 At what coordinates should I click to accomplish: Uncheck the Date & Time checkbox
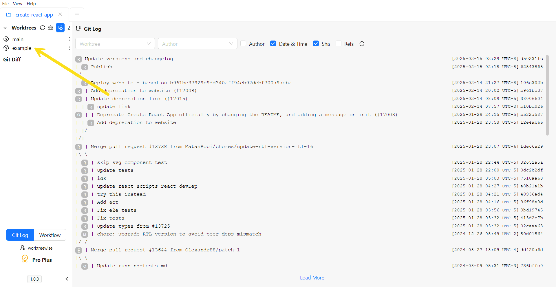273,44
